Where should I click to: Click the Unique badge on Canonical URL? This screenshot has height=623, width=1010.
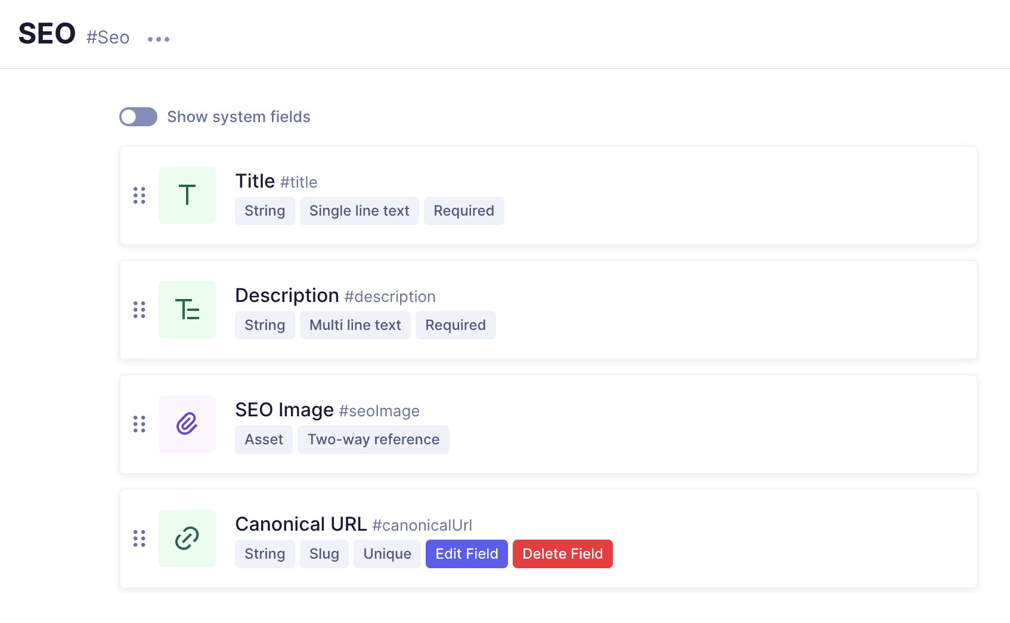pyautogui.click(x=386, y=553)
